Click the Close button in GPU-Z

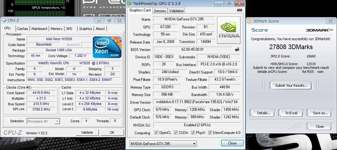point(232,143)
